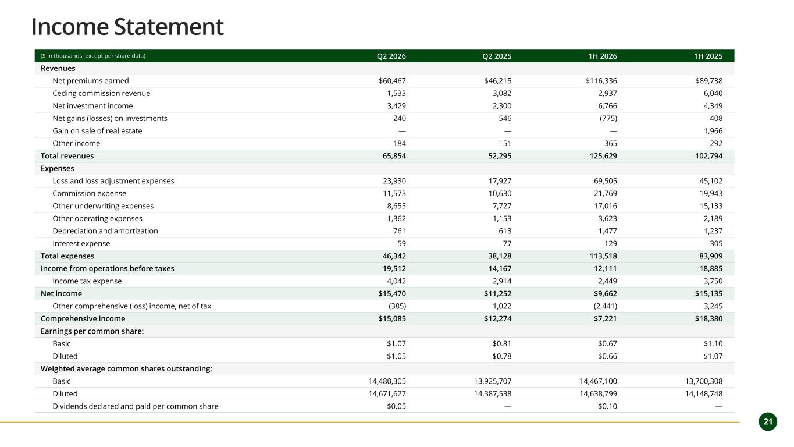Click diluted shares value 14,148,748
The width and height of the screenshot is (794, 447).
tap(704, 393)
